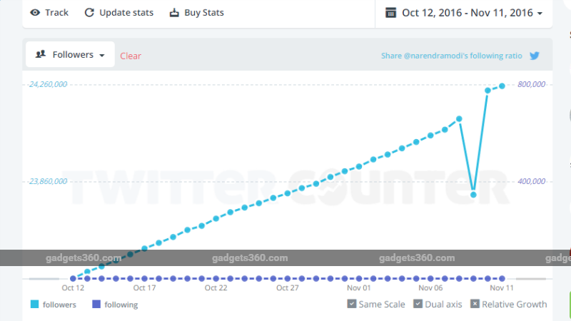The height and width of the screenshot is (321, 571).
Task: Share @narendramodi's following ratio link
Action: point(452,56)
